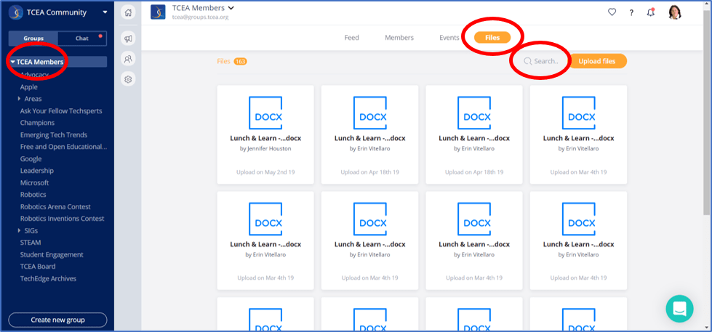Open the notifications bell icon

651,12
